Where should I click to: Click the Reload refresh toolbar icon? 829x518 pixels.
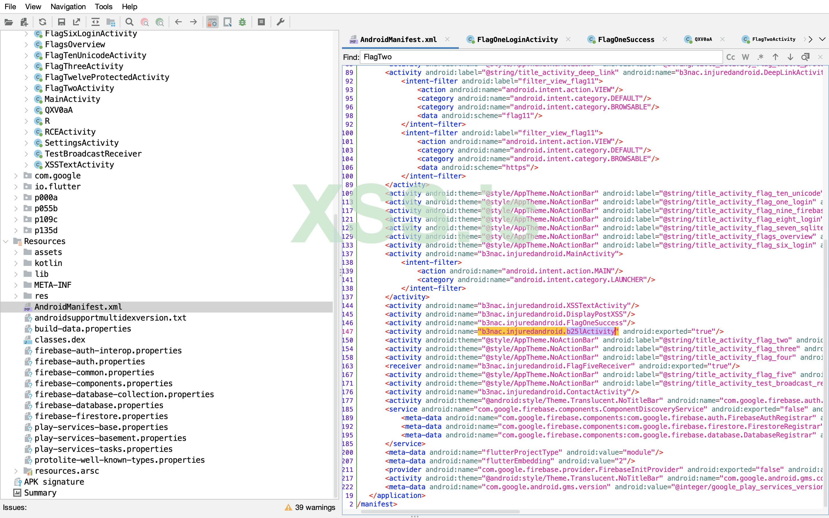(43, 22)
